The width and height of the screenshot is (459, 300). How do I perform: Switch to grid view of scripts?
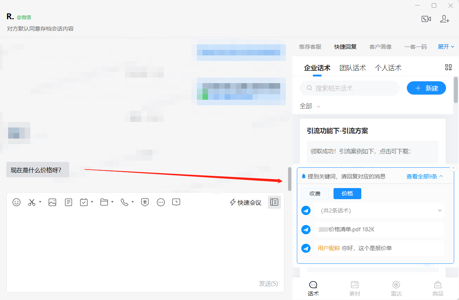(x=448, y=67)
